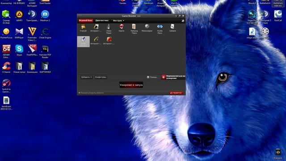Select the CCleaner desktop icon
286x161 pixels.
[x=6, y=68]
